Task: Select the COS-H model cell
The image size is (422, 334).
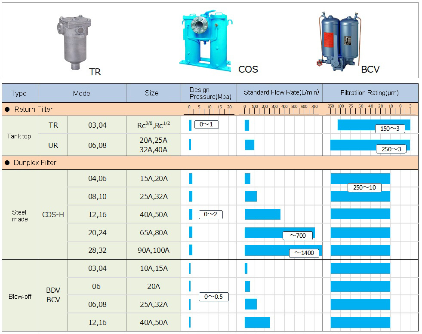Action: pyautogui.click(x=53, y=214)
